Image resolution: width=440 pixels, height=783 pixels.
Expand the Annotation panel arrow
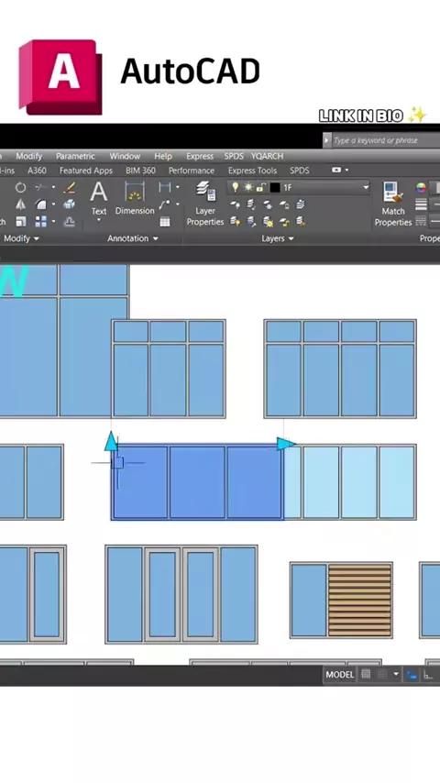click(x=155, y=238)
